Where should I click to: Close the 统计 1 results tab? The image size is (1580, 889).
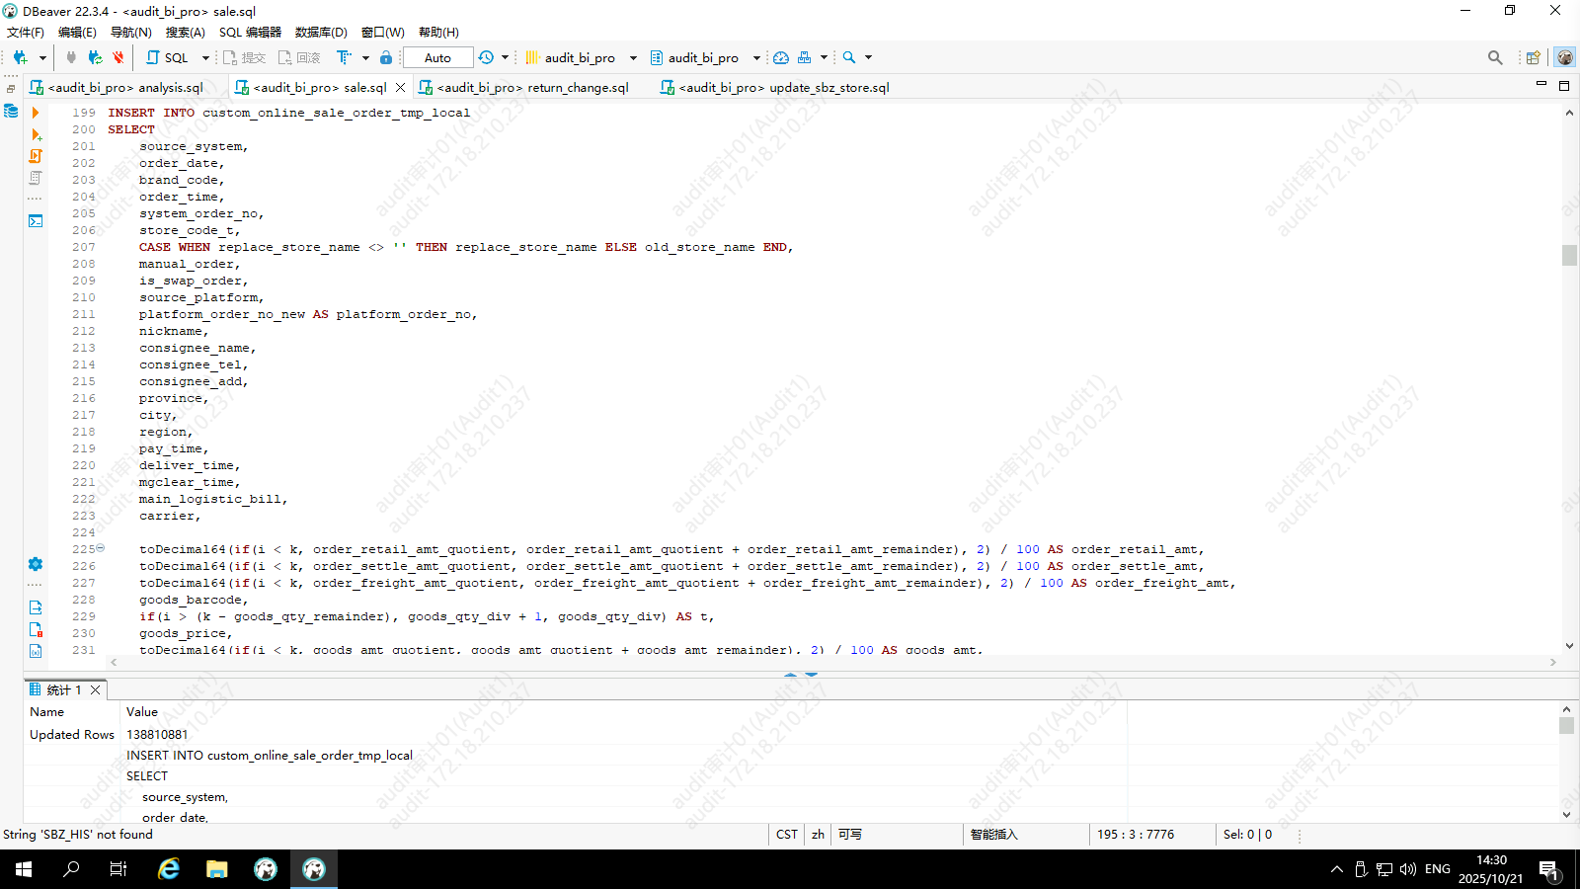coord(96,690)
